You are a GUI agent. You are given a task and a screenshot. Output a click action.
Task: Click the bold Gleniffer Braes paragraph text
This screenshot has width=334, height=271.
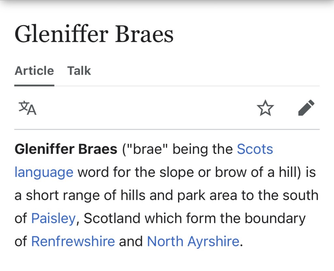pos(66,149)
